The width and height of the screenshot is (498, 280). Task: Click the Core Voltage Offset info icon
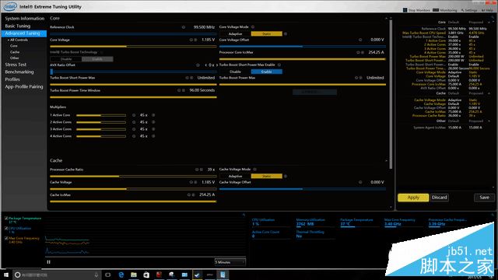[360, 40]
